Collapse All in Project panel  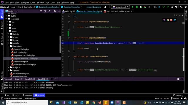[49, 11]
